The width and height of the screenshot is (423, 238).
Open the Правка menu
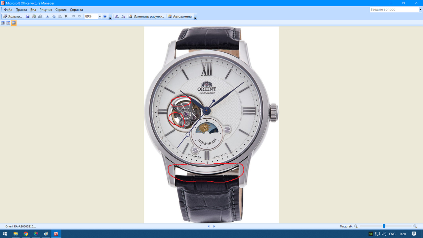point(21,10)
